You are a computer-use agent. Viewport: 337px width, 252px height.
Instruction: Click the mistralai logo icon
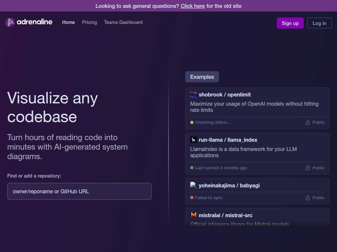(x=194, y=215)
